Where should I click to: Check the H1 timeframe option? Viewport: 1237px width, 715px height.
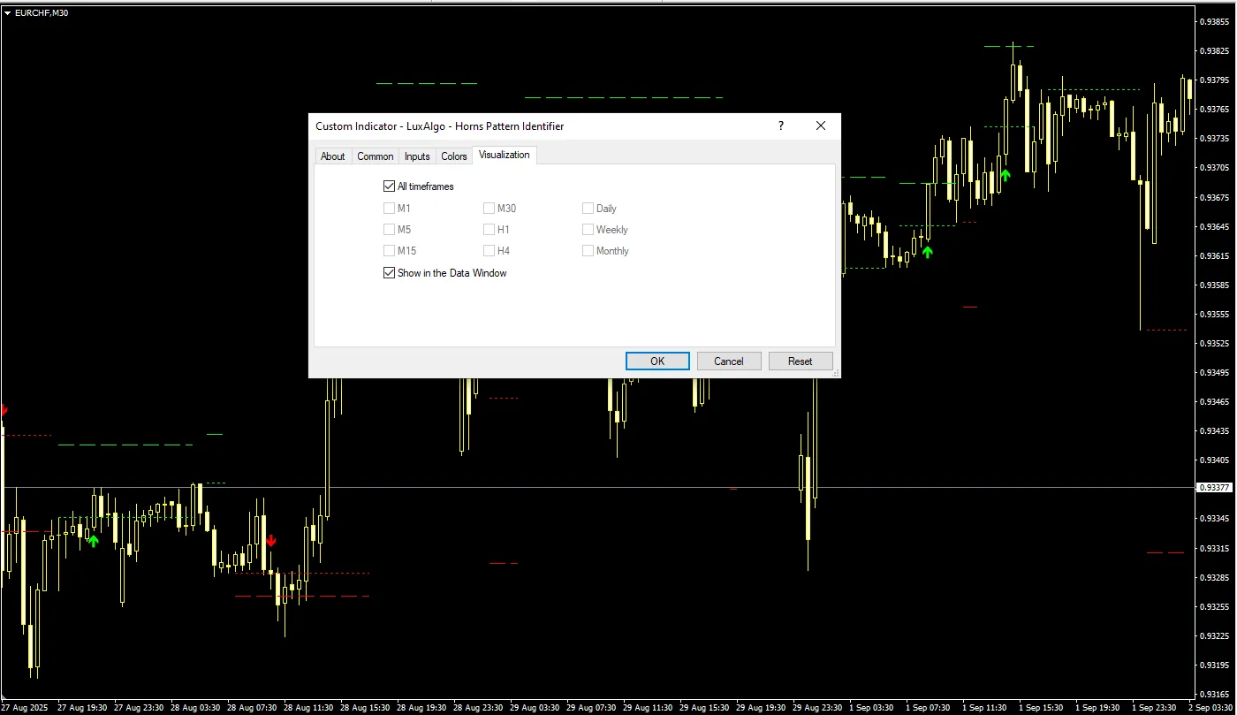coord(489,229)
